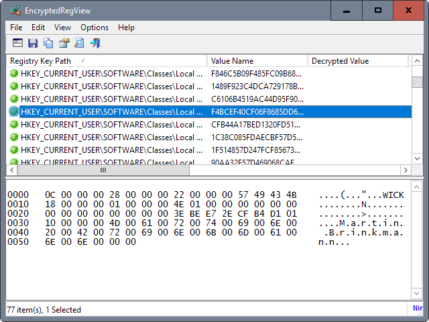Click the horizontal scroll right arrow
The width and height of the screenshot is (429, 322).
pos(406,170)
